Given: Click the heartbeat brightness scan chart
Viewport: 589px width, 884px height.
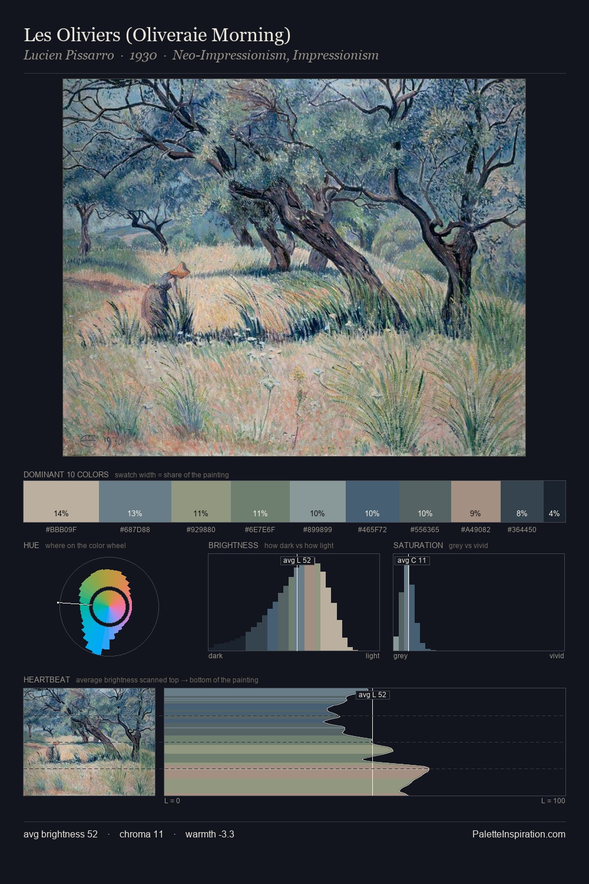Looking at the screenshot, I should click(x=365, y=742).
